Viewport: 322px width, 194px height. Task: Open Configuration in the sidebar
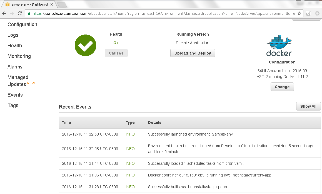coord(23,24)
